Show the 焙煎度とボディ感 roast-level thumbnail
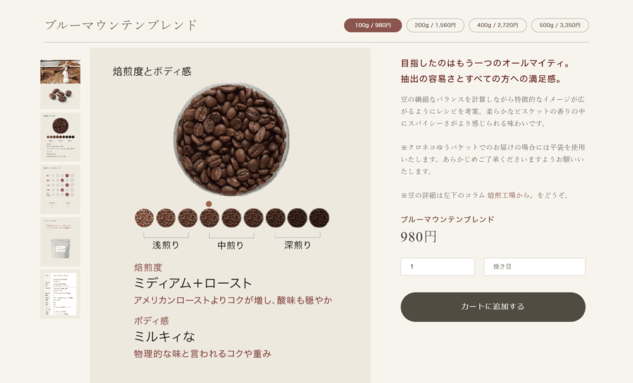 pyautogui.click(x=60, y=137)
